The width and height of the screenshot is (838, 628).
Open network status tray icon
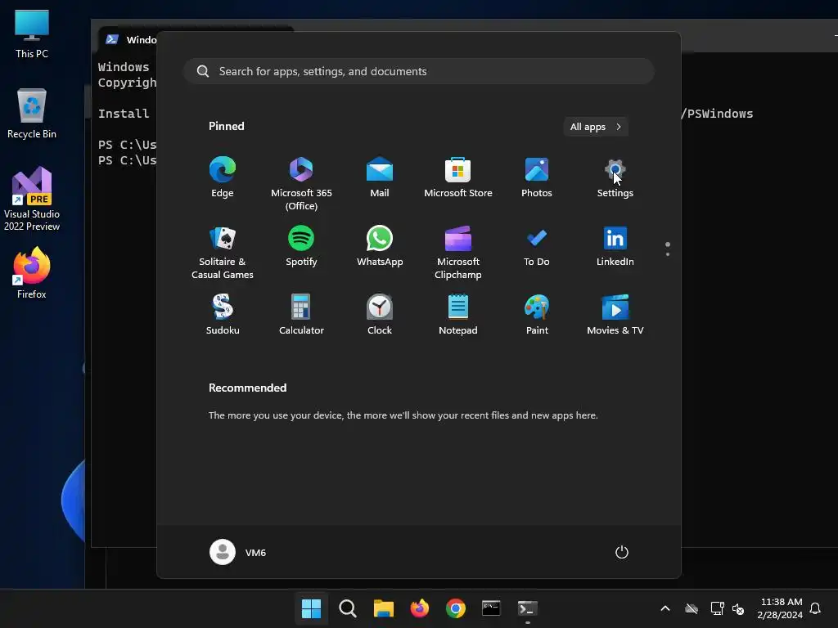point(717,608)
